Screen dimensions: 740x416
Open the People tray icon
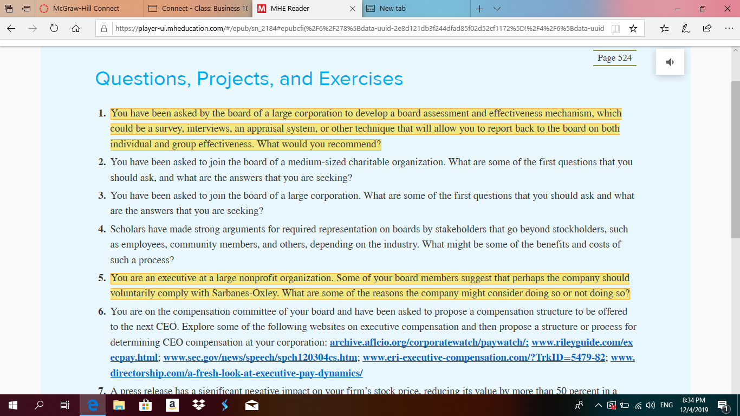(580, 405)
